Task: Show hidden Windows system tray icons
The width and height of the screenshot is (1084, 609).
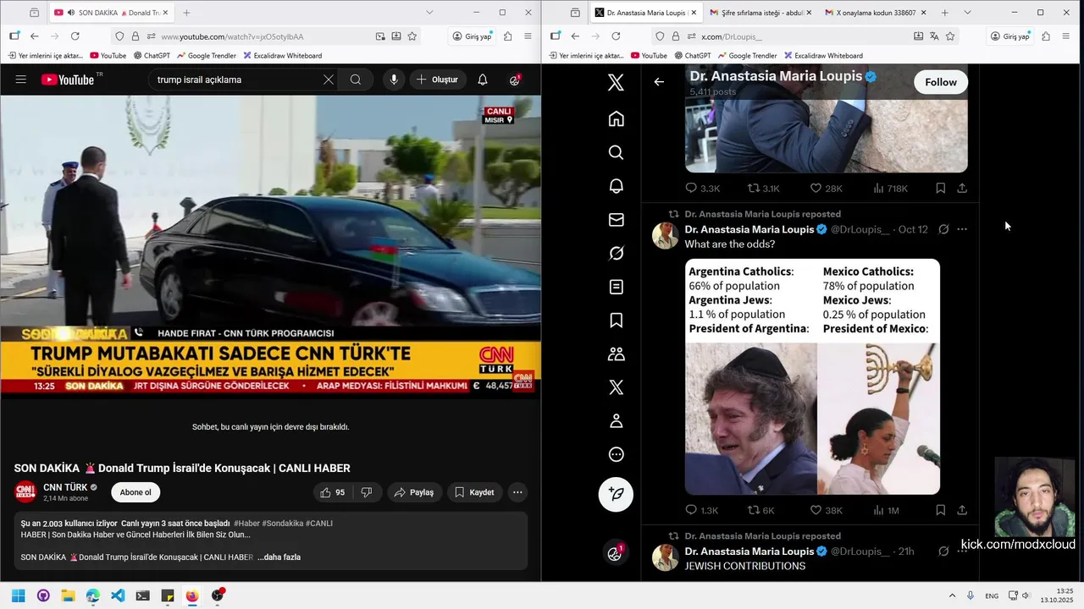Action: 952,596
